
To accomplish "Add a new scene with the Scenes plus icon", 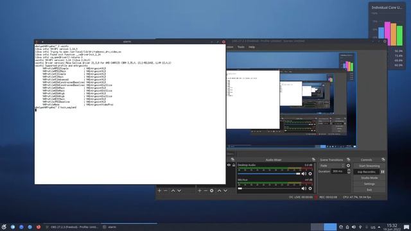I will tap(159, 191).
